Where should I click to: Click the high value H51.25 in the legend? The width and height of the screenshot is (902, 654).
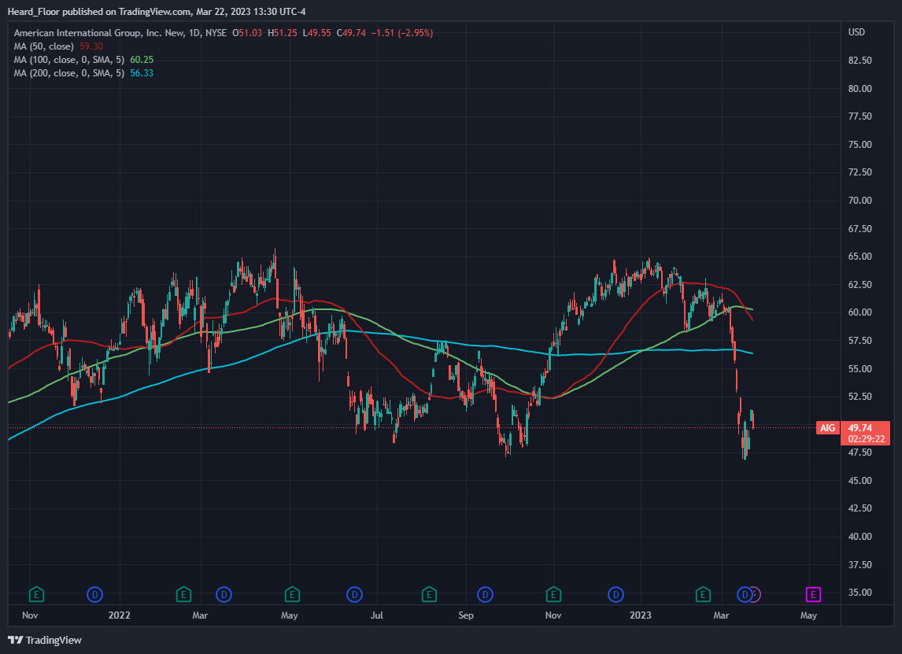click(283, 33)
